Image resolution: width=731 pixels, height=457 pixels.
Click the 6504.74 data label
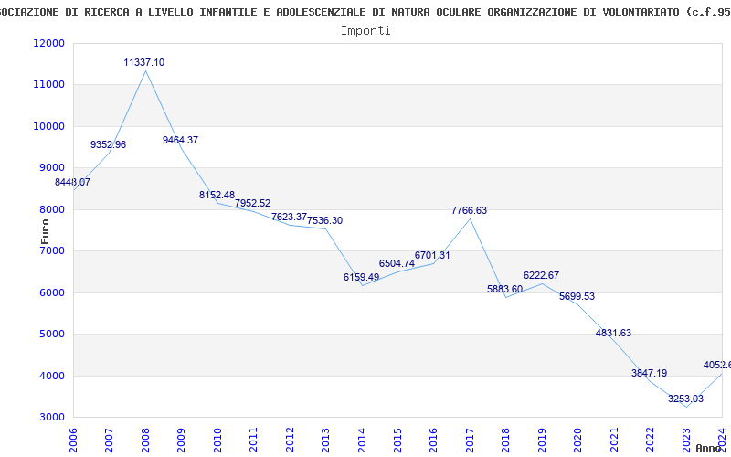397,263
